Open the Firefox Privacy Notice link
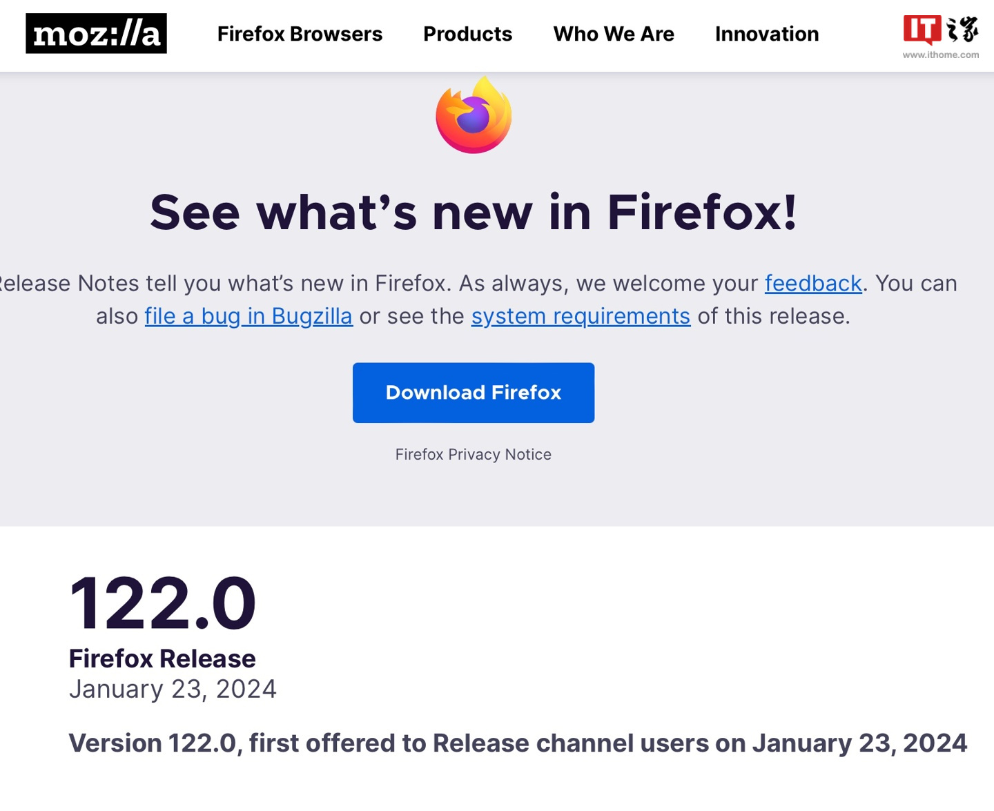Viewport: 994px width, 811px height. click(474, 454)
